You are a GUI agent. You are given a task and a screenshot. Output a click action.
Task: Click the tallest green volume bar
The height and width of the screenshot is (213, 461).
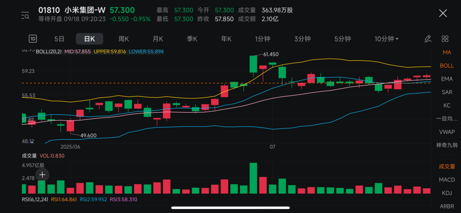coord(253,178)
